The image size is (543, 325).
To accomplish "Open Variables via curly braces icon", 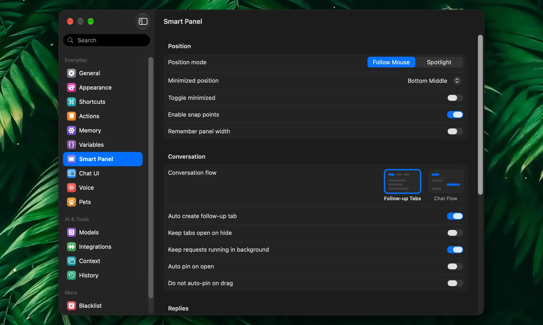I will (71, 145).
